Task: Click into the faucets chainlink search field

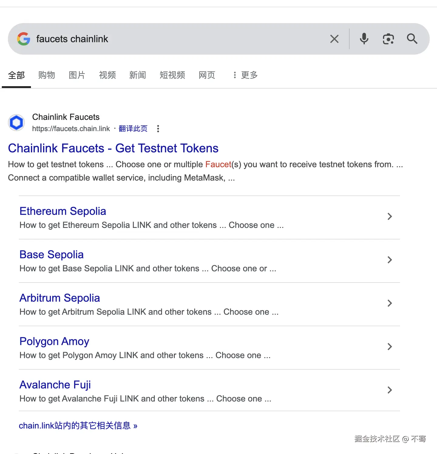Action: [182, 39]
